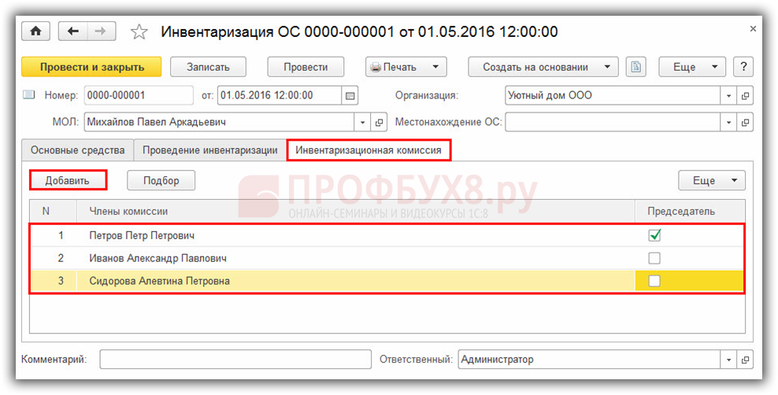The image size is (778, 395).
Task: Open document report icon beside Создать на основании
Action: tap(635, 67)
